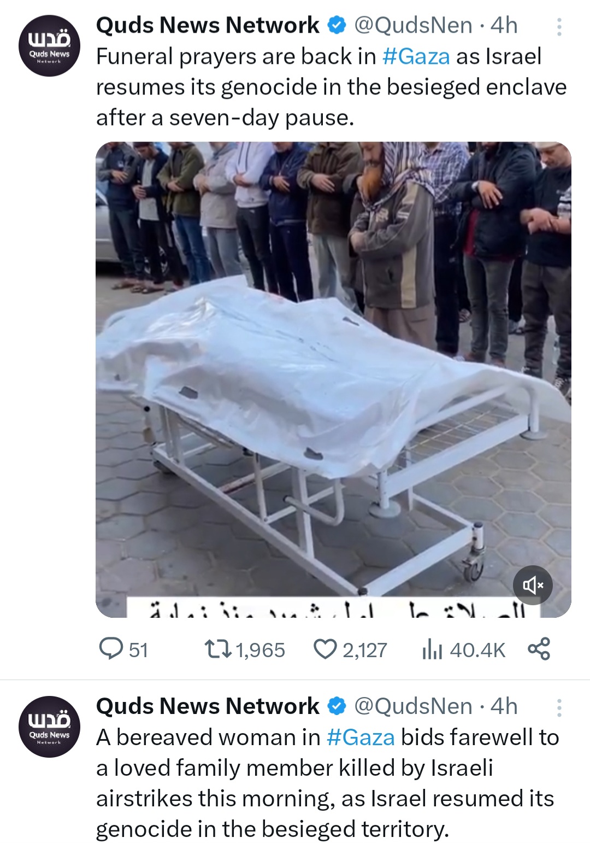Tap verified badge on first tweet
The height and width of the screenshot is (843, 590).
pos(337,25)
